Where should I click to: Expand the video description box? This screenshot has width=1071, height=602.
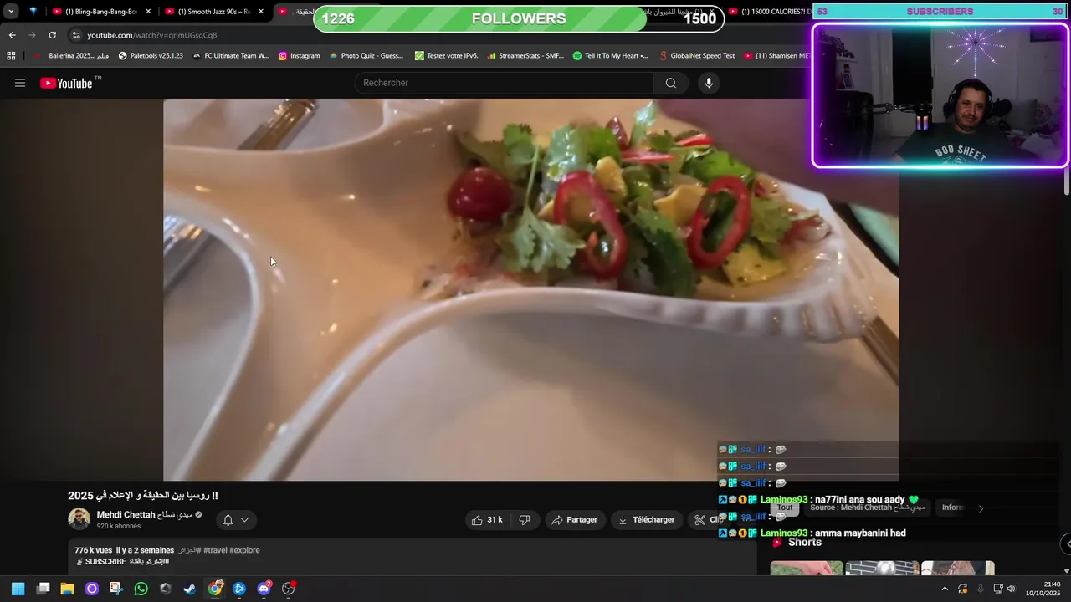pyautogui.click(x=412, y=556)
